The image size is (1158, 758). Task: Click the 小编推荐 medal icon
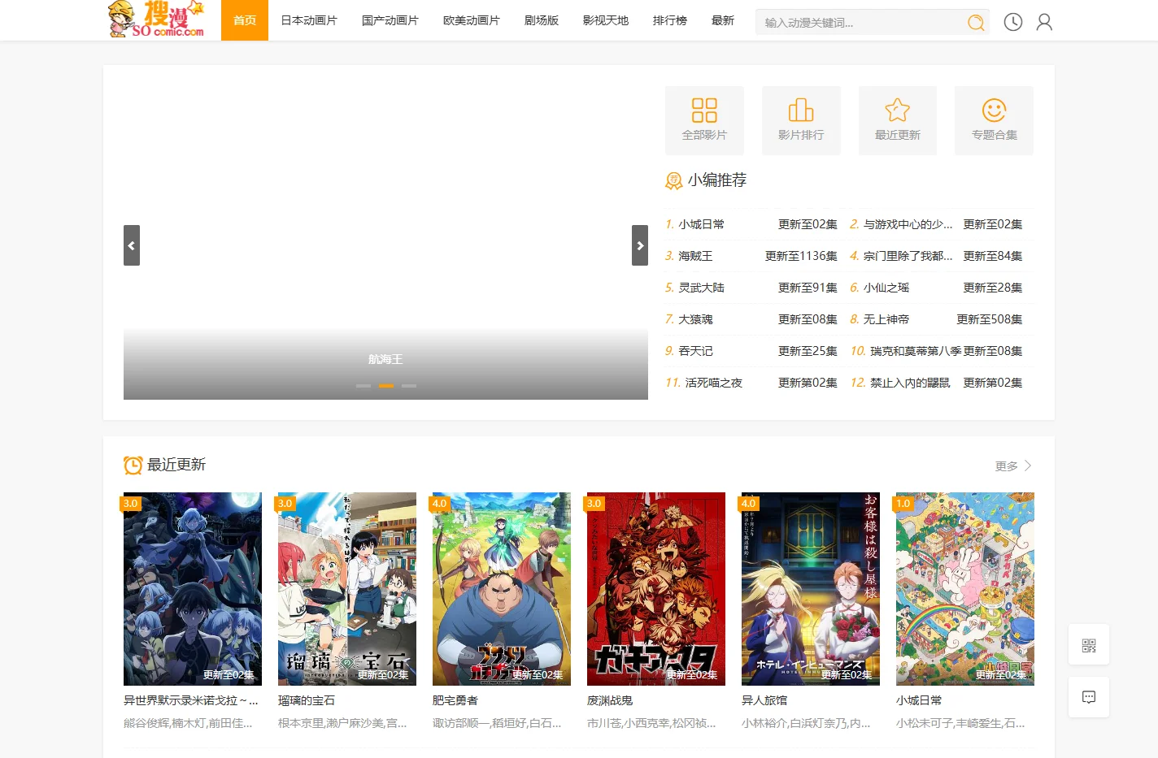click(674, 181)
